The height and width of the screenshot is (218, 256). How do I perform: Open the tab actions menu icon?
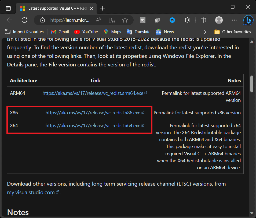[x=8, y=8]
